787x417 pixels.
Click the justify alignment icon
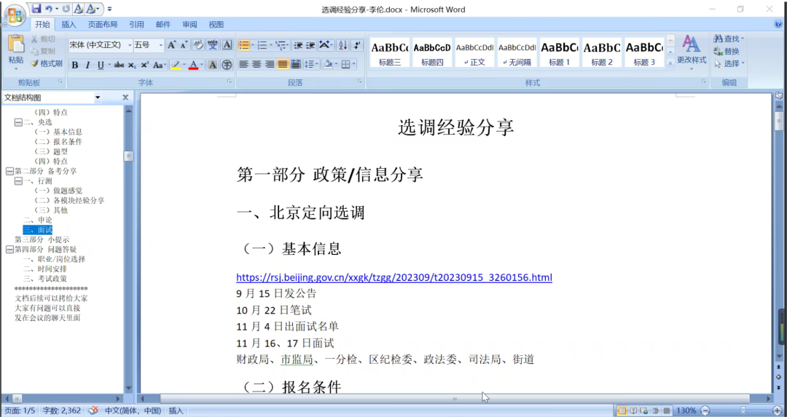click(283, 65)
